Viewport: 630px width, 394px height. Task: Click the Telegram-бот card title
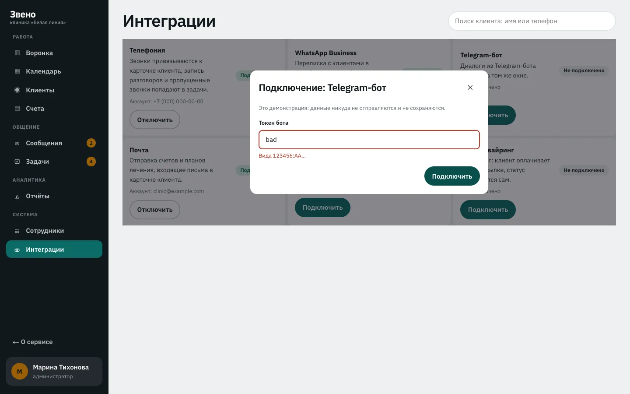click(481, 55)
